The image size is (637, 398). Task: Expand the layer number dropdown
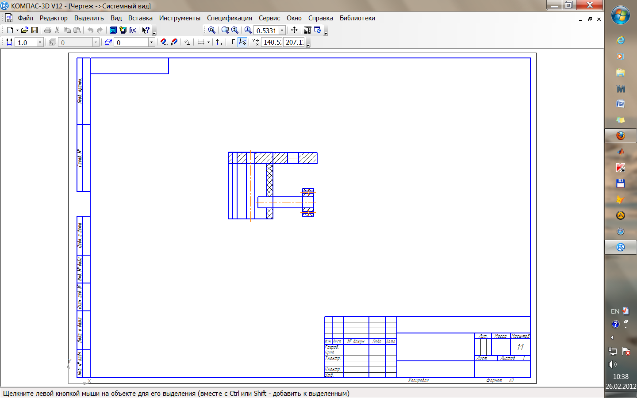(x=151, y=42)
